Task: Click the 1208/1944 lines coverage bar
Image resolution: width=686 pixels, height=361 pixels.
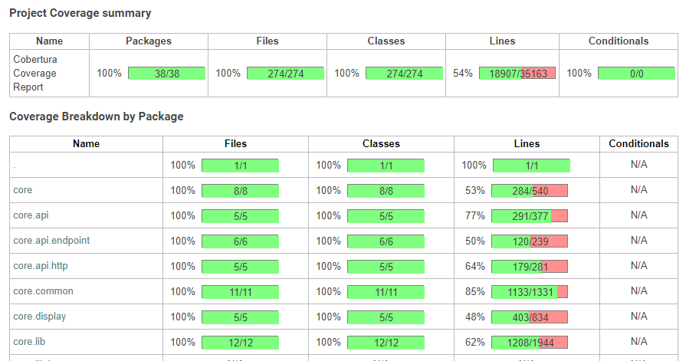Action: (x=530, y=342)
